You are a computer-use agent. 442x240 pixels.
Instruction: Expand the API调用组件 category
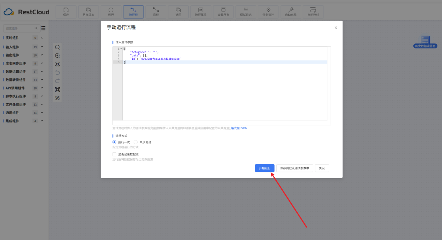42,88
